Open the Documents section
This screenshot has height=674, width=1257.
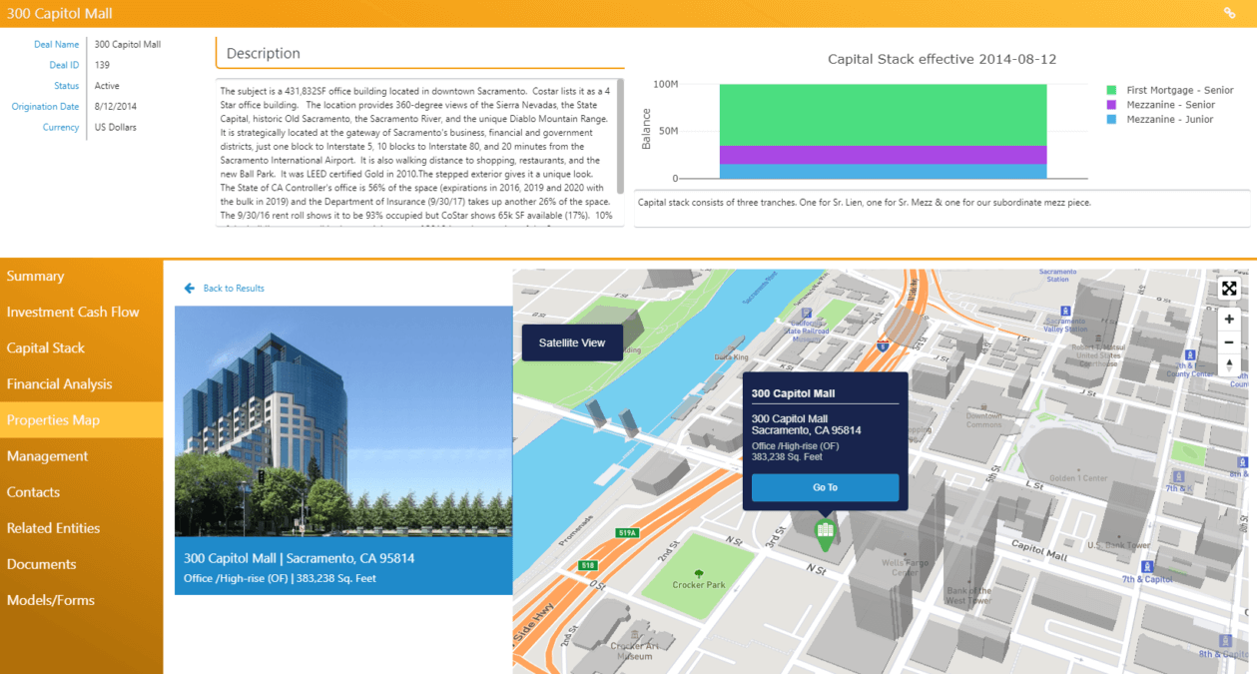pos(82,564)
